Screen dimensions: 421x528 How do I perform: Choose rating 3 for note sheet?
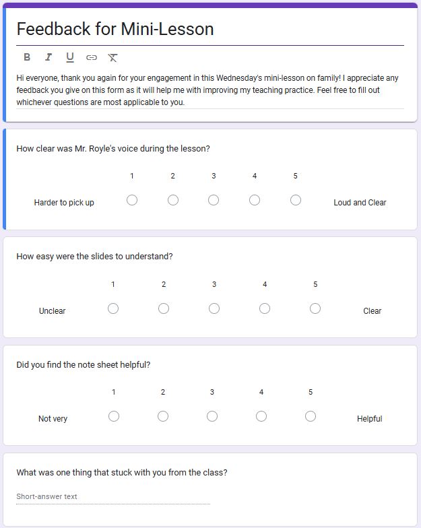point(212,416)
